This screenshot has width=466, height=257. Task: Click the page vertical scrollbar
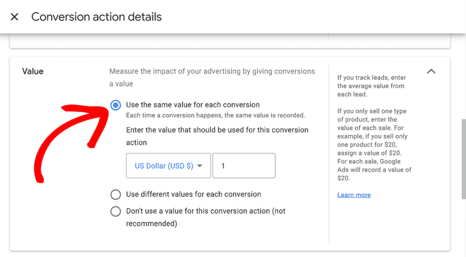point(464,159)
